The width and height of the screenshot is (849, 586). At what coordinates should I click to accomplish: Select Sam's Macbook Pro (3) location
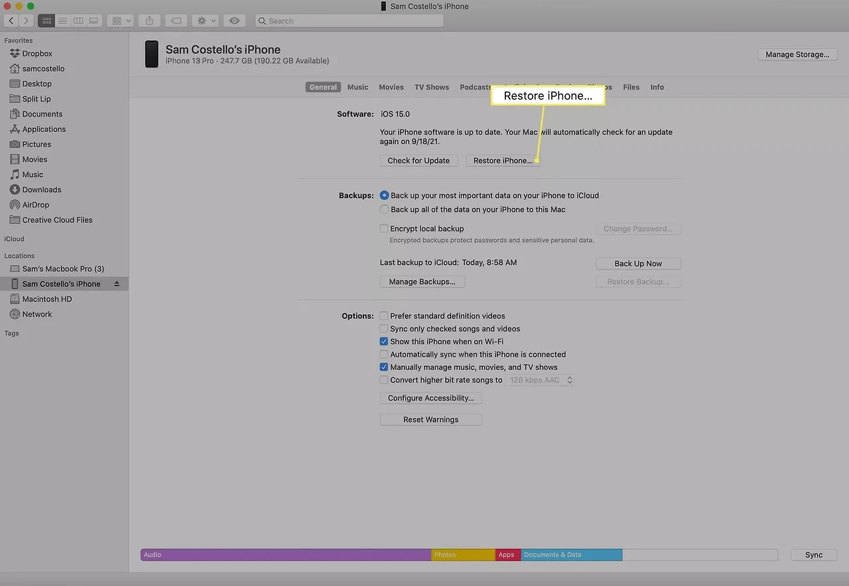tap(63, 269)
